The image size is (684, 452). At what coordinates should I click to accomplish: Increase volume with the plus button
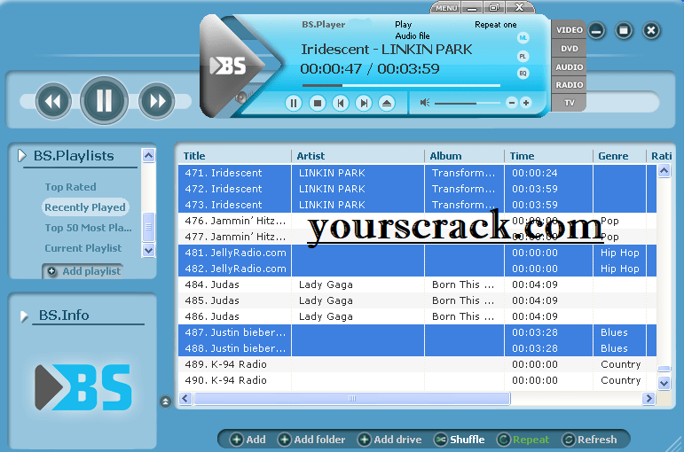pos(526,103)
